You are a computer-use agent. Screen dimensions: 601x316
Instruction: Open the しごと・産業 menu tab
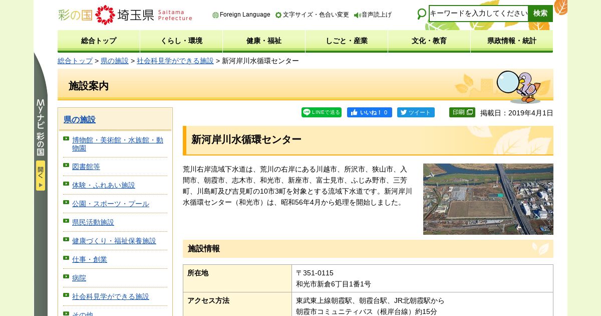pos(347,41)
